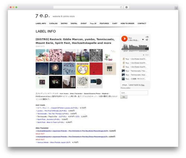Click the SoundCloud logo icon
Viewport: 186px width, 158px height.
tap(147, 37)
